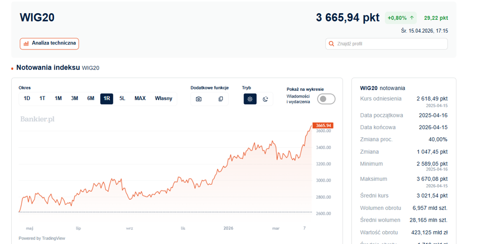The width and height of the screenshot is (484, 244).
Task: Select the 1R period tab
Action: pos(107,99)
